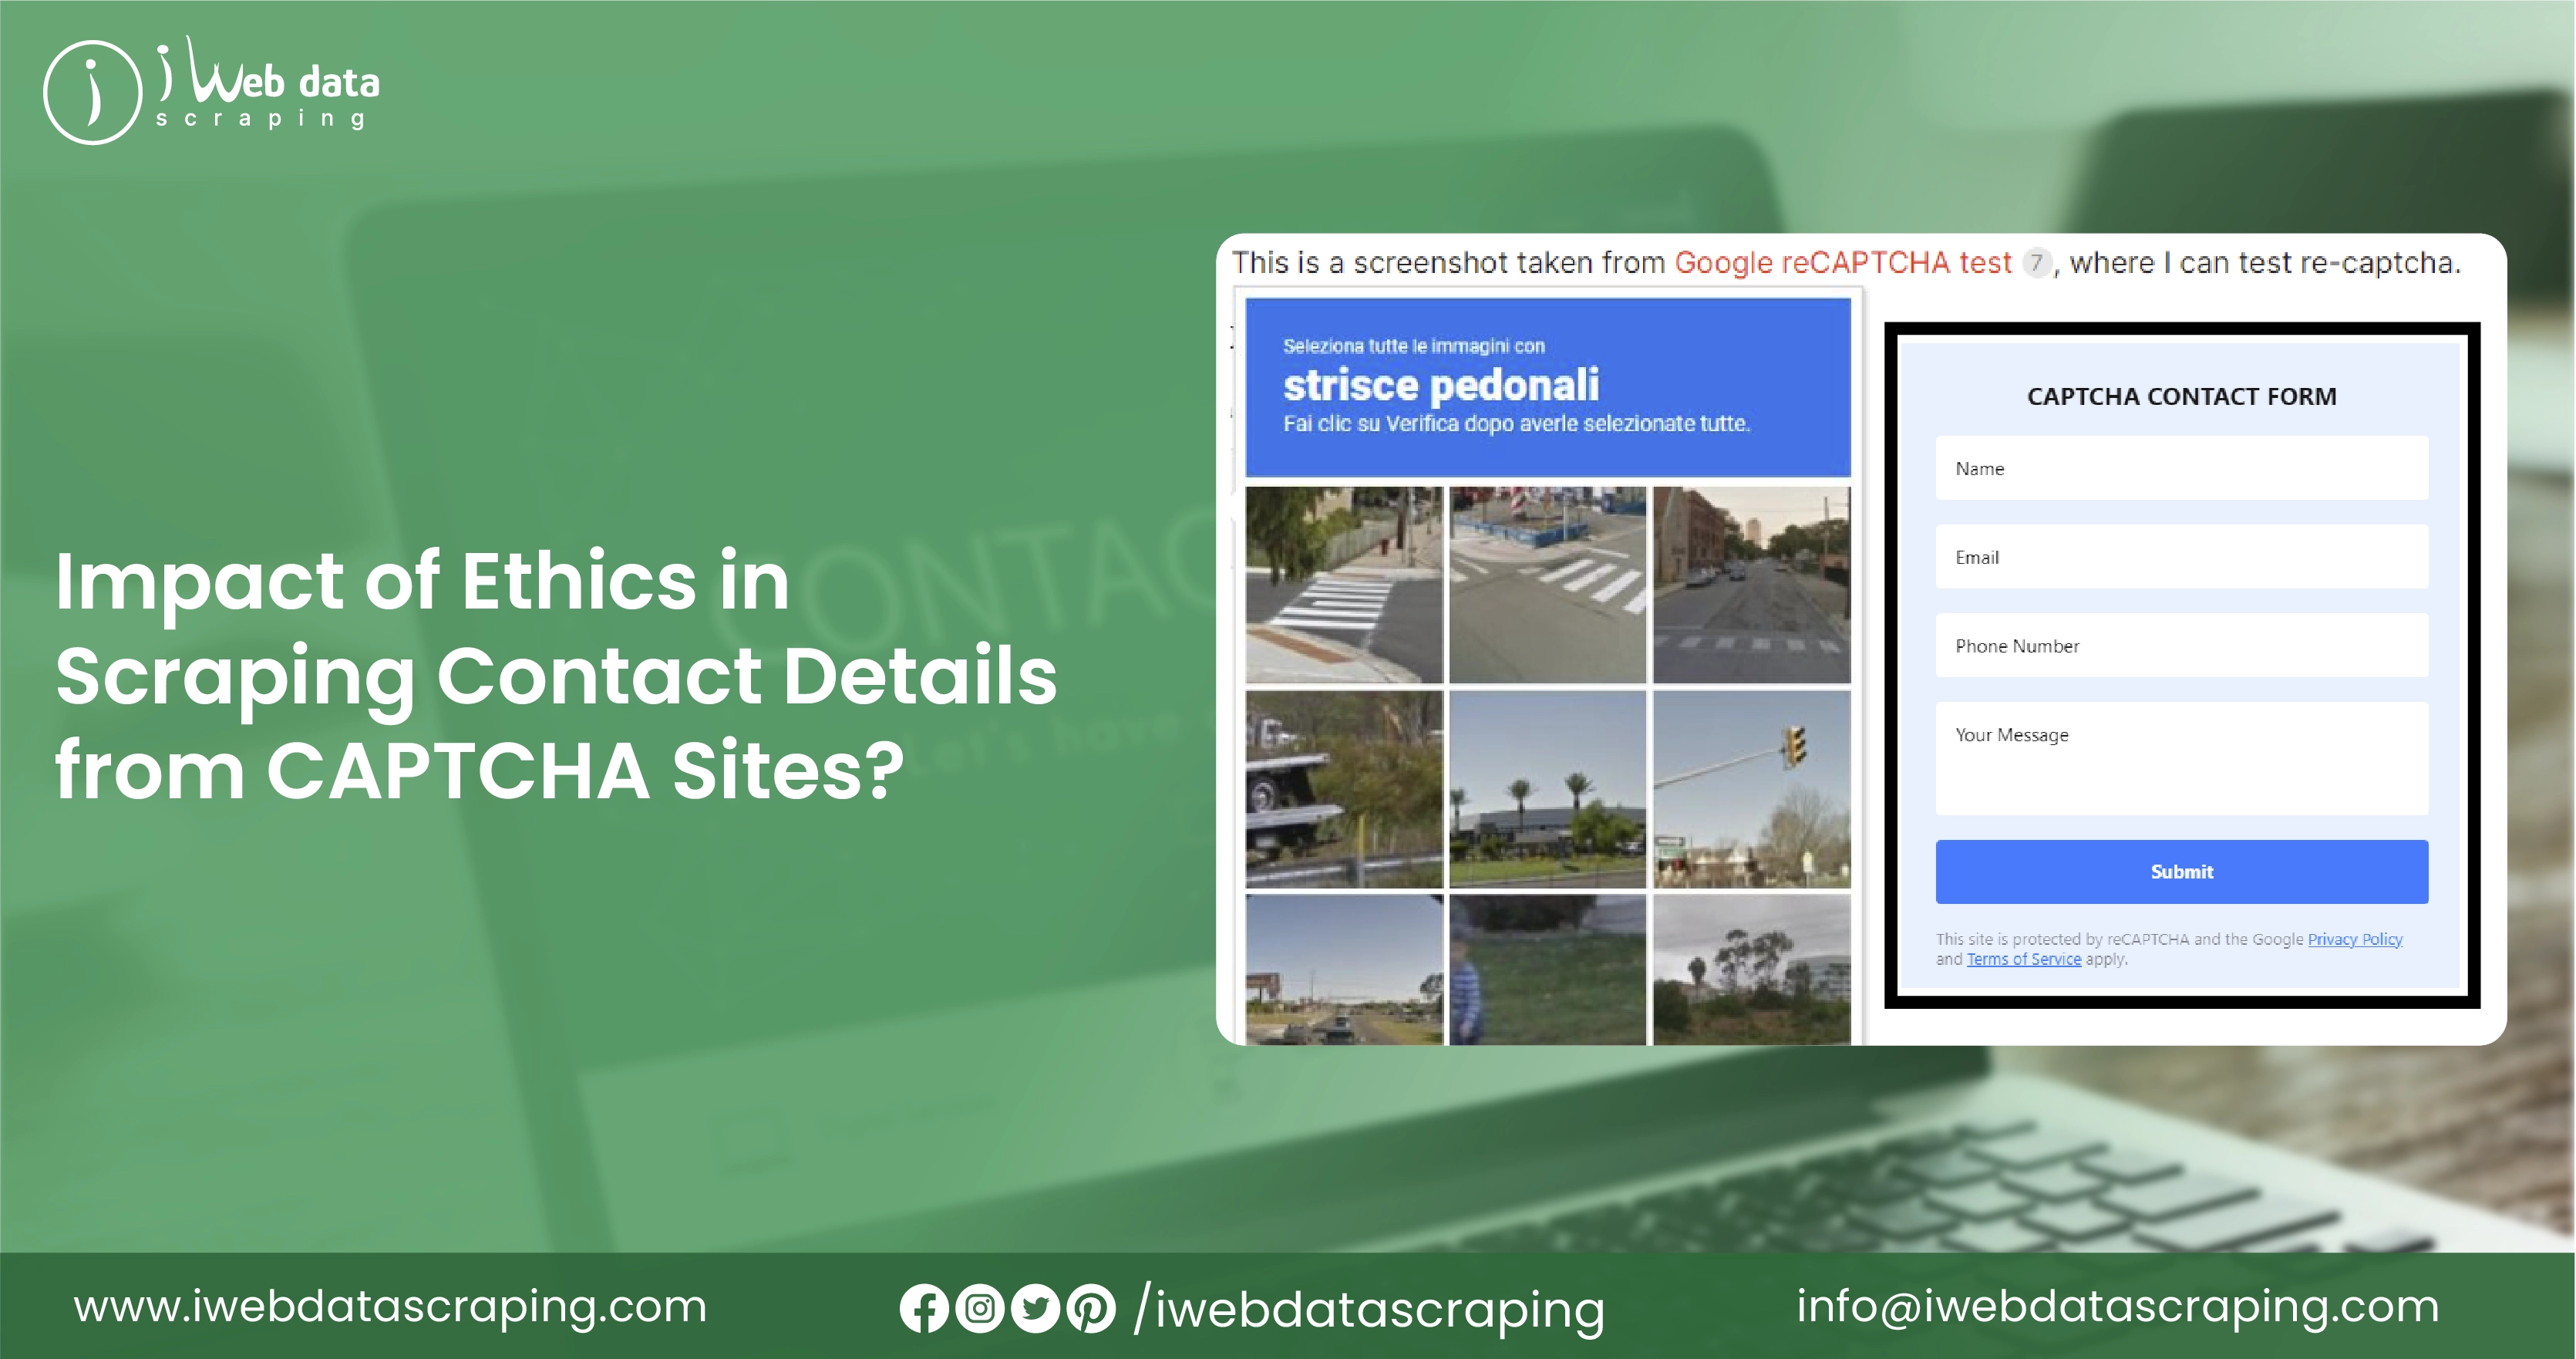Click the Submit button on contact form
The image size is (2576, 1359).
click(x=2183, y=872)
